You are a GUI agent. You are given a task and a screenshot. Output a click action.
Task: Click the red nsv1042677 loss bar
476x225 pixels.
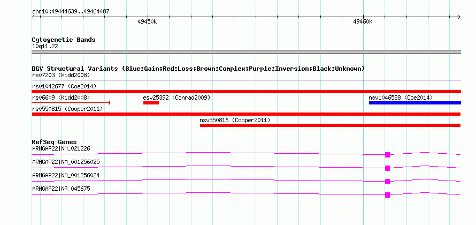(x=246, y=92)
